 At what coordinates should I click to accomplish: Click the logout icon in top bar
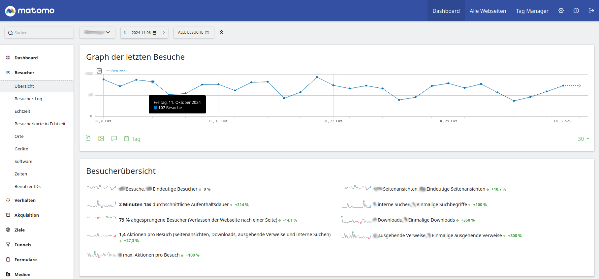coord(591,11)
